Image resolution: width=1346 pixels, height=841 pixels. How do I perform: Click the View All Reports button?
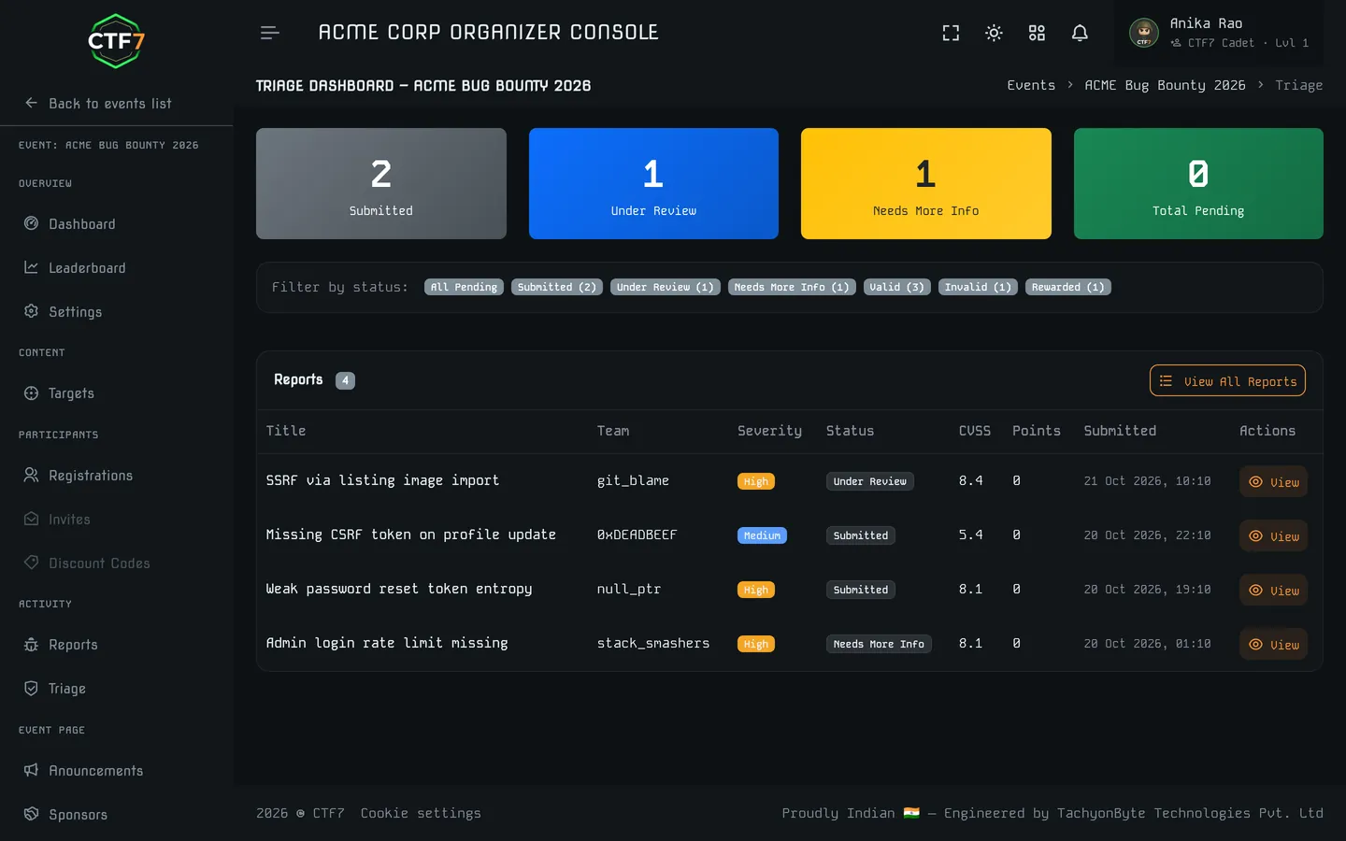coord(1227,380)
